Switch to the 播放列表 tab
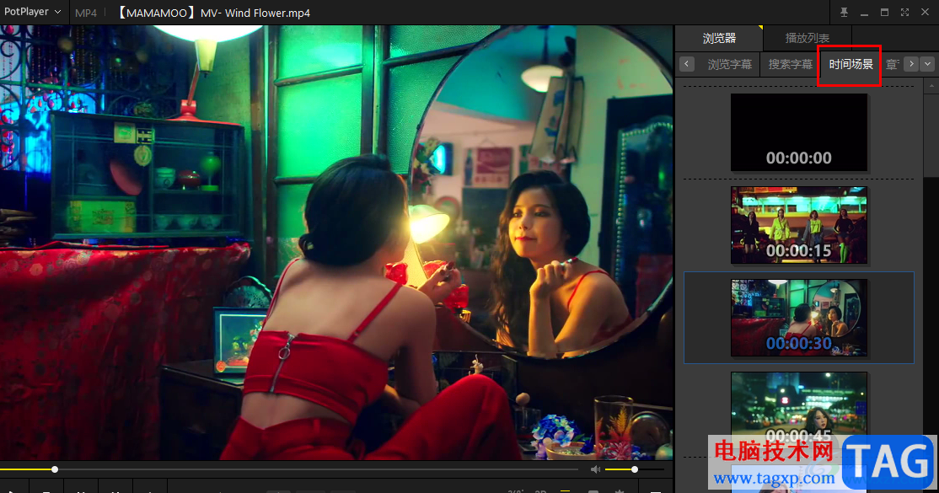Viewport: 939px width, 493px height. pyautogui.click(x=808, y=38)
